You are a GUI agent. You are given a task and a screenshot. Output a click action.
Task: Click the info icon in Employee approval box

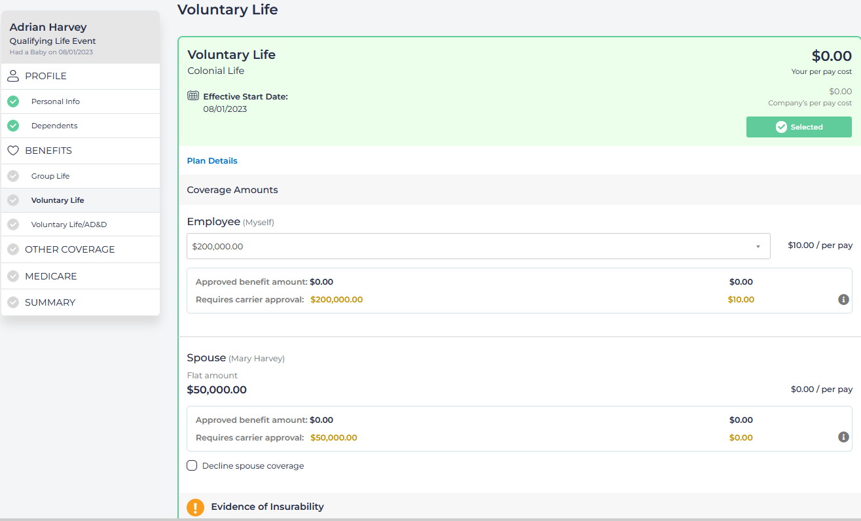[x=843, y=299]
